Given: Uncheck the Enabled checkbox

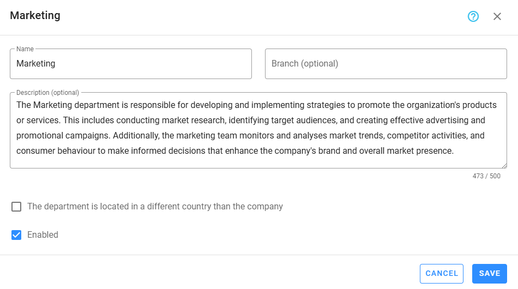Looking at the screenshot, I should (16, 235).
